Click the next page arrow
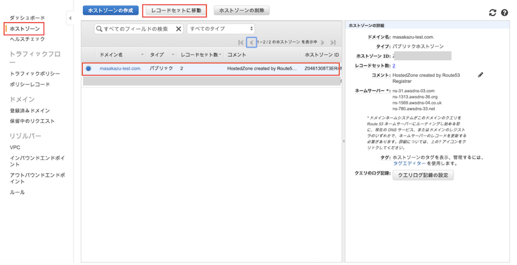The width and height of the screenshot is (517, 265). (x=322, y=42)
